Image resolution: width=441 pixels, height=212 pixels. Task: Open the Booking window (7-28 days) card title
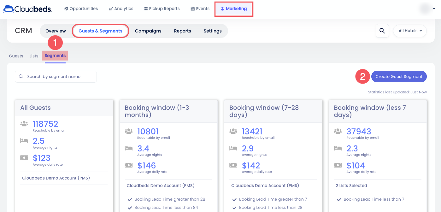tap(264, 111)
